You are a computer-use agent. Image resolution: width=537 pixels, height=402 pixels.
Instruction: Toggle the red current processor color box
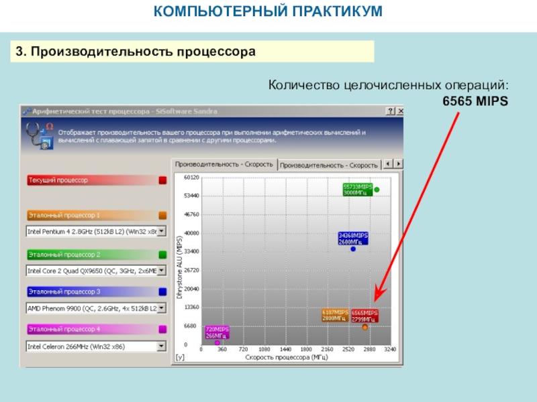click(162, 180)
